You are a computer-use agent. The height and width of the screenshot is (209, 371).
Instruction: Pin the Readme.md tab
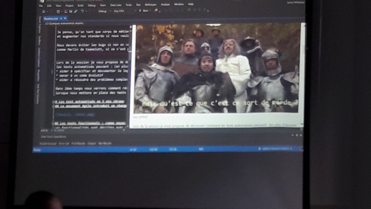click(x=61, y=19)
